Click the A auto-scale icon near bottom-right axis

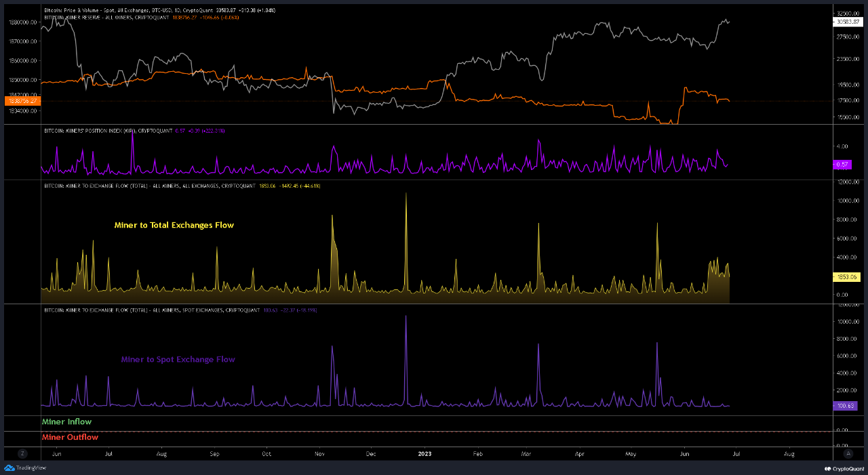848,453
